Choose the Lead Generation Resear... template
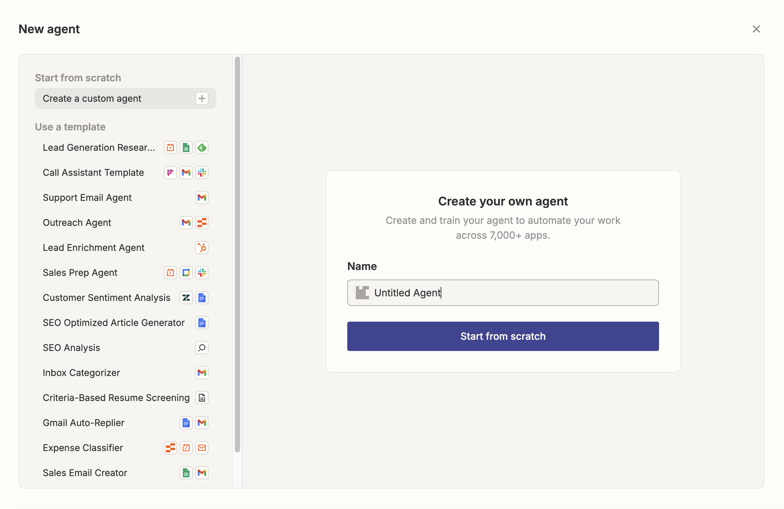 click(x=125, y=147)
